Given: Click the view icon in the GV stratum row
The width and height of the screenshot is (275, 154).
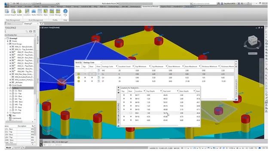Looking at the screenshot, I should pyautogui.click(x=98, y=77).
